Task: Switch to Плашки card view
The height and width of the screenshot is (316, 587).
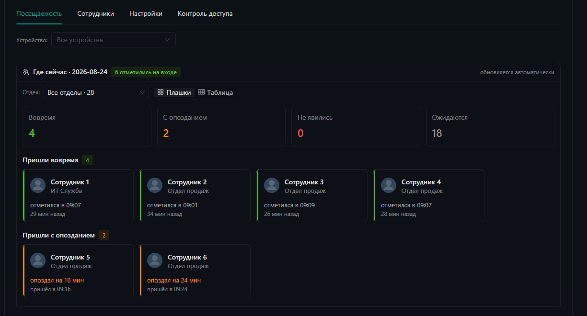Action: pyautogui.click(x=174, y=92)
